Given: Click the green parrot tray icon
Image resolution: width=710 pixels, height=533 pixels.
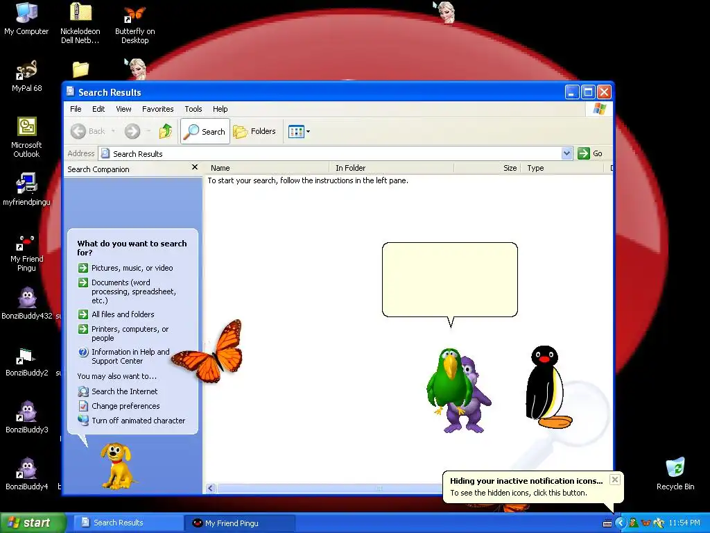Looking at the screenshot, I should click(x=634, y=523).
